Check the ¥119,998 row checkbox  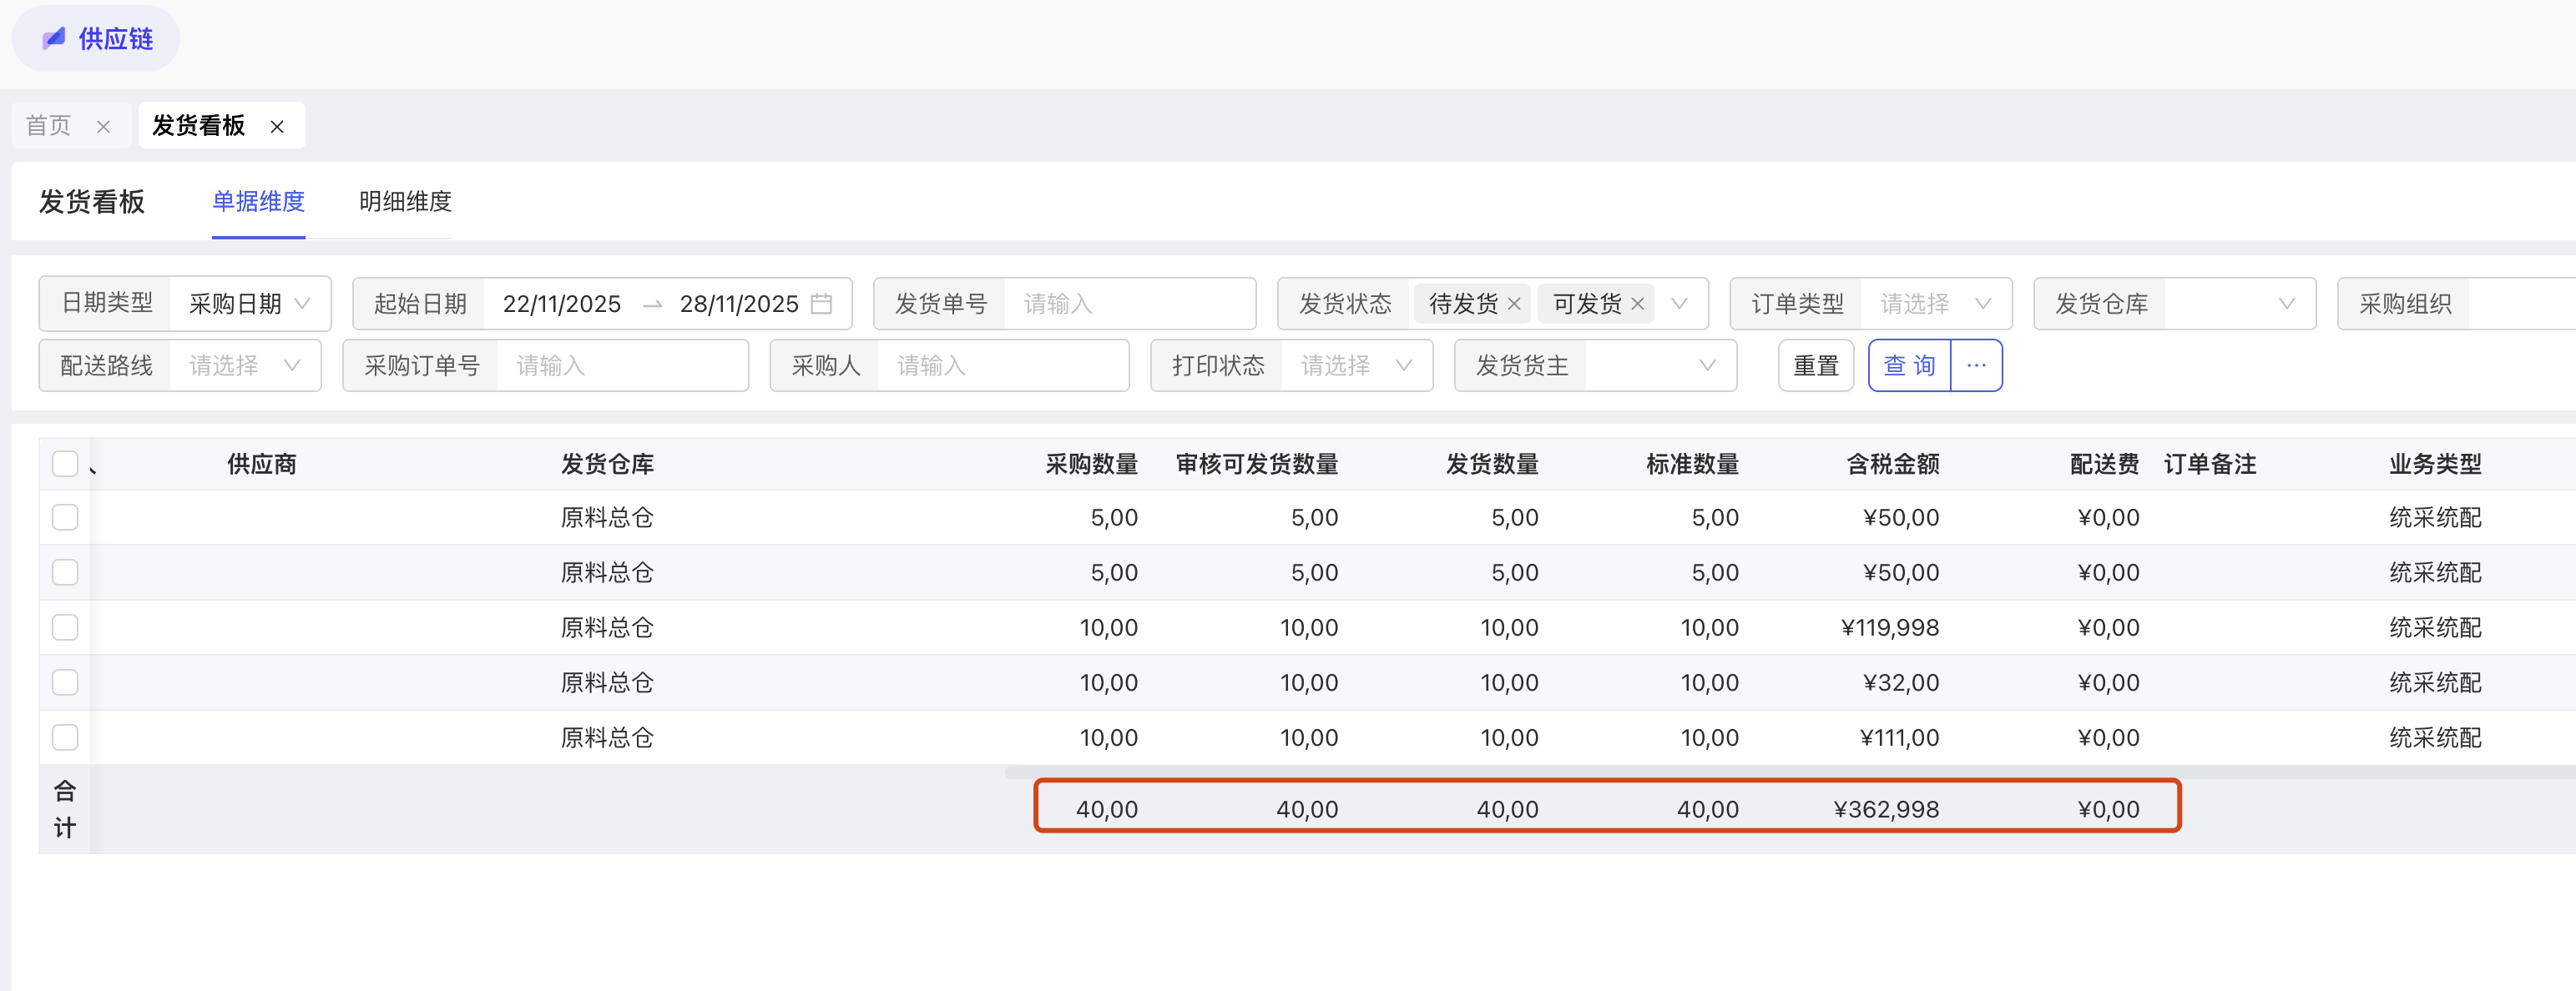pos(65,627)
